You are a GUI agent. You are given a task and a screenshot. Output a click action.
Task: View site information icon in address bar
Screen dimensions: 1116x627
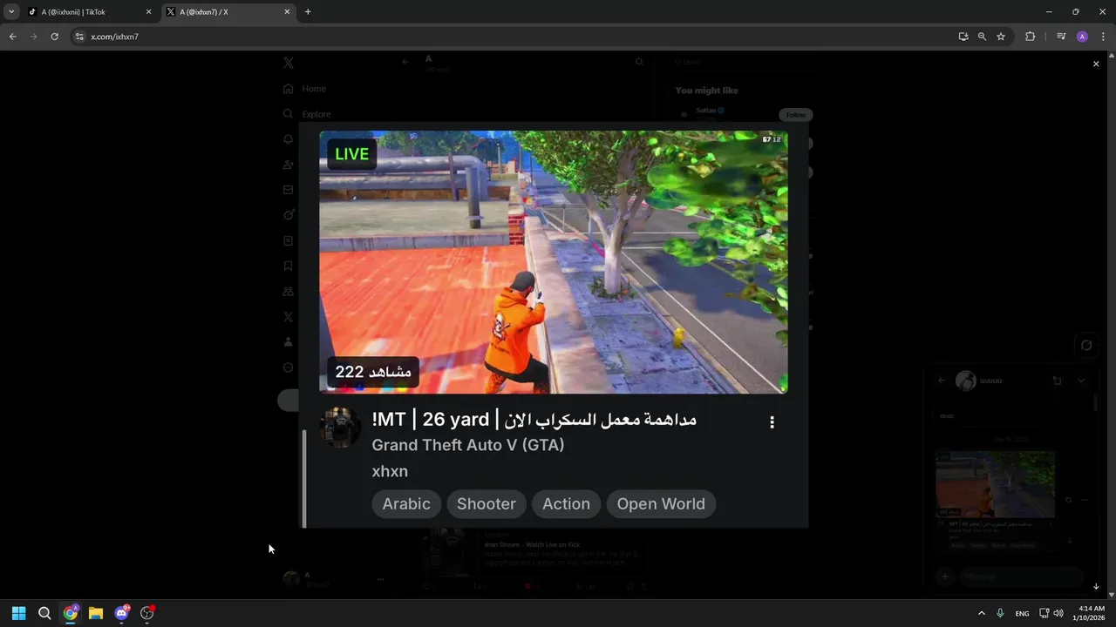(79, 37)
